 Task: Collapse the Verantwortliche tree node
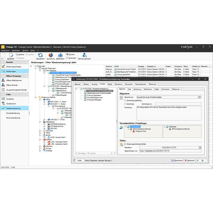[125, 127]
